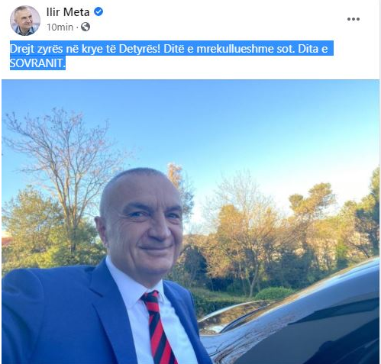Click the blue verified badge next to Ilir Meta
Image resolution: width=381 pixels, height=364 pixels.
point(98,11)
